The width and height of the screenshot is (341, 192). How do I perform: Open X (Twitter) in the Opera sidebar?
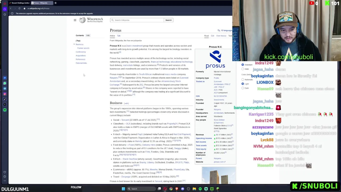click(5, 105)
